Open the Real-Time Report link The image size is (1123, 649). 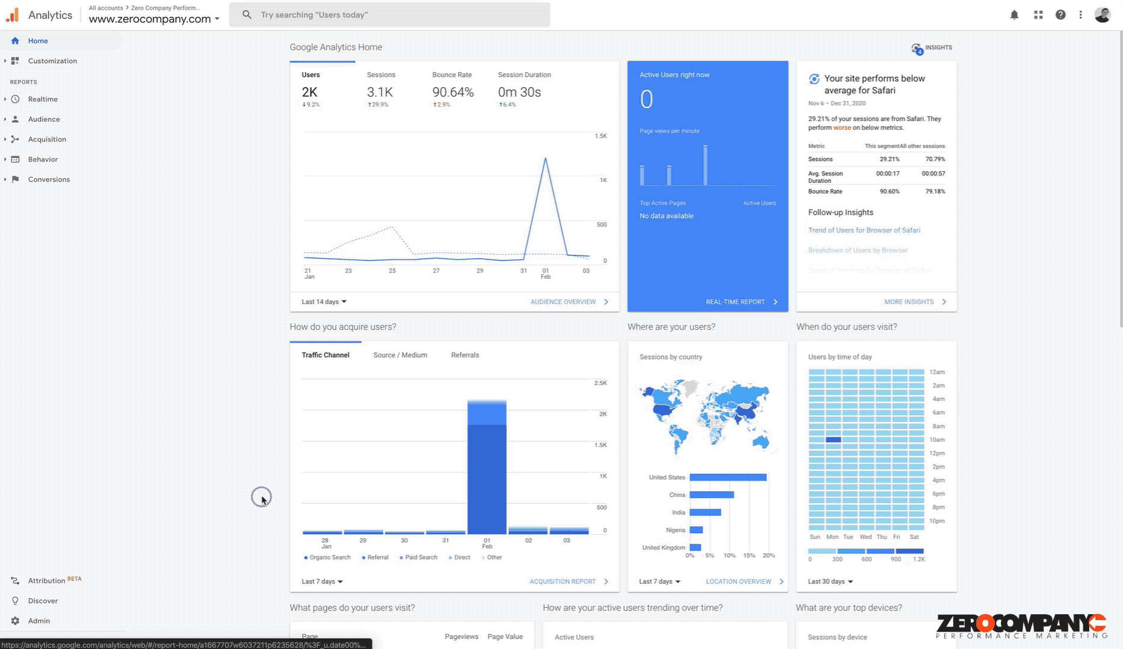pos(735,302)
